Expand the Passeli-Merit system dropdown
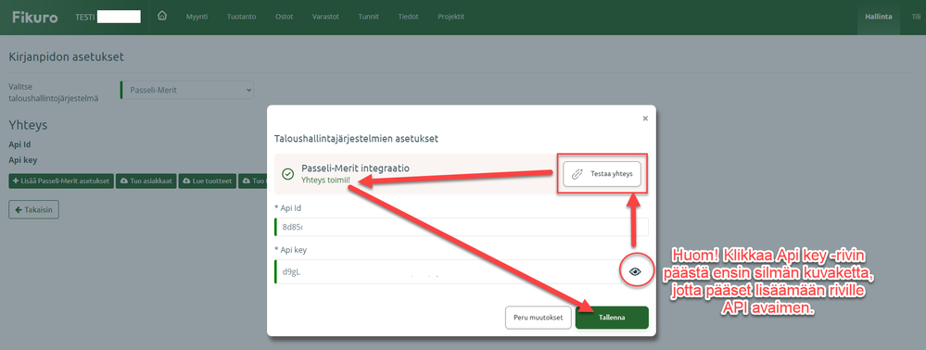 (x=187, y=91)
